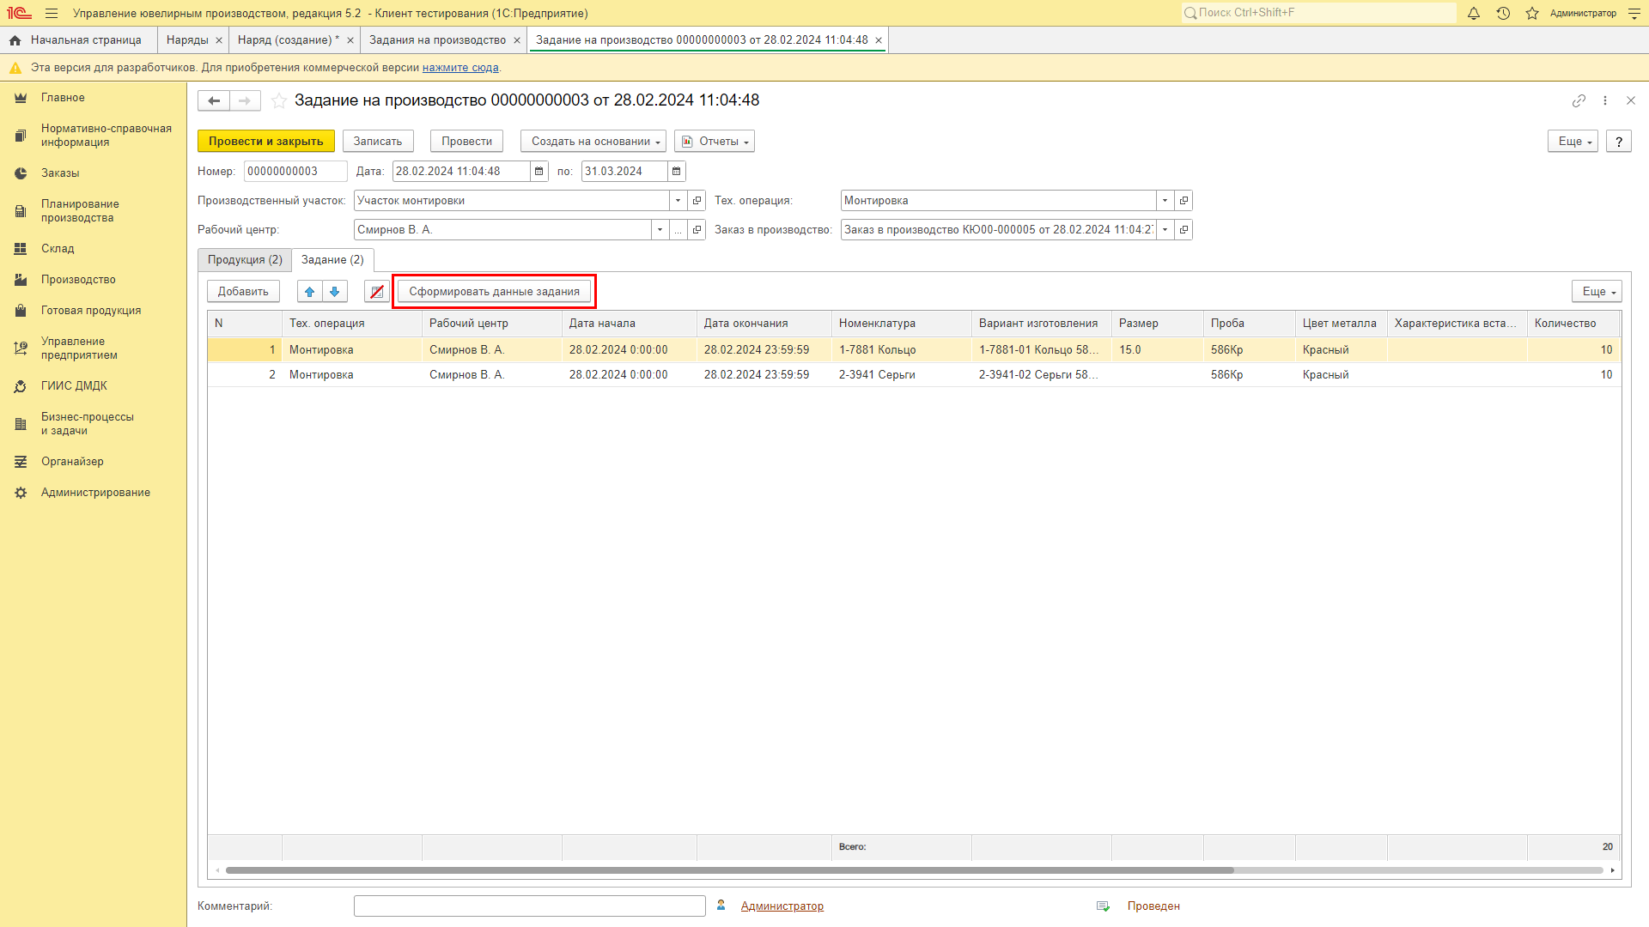
Task: Open Заказ в производство dropdown selector
Action: click(1165, 230)
